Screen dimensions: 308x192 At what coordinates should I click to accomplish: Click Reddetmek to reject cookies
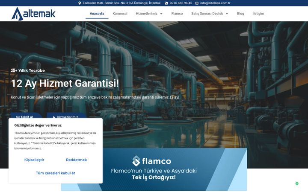(x=77, y=160)
